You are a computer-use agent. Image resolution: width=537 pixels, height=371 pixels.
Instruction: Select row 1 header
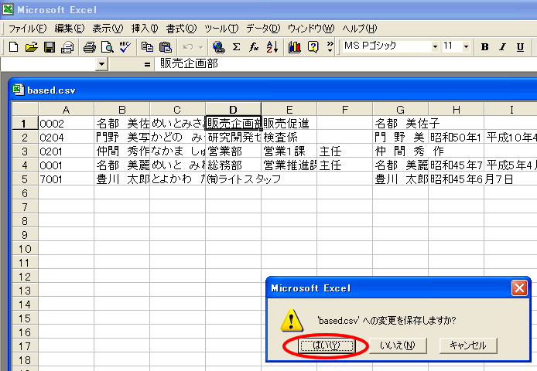25,123
